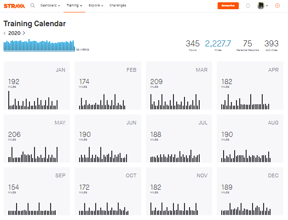Open the AUG month card
Screen dimensions: 288x220
[x=250, y=138]
